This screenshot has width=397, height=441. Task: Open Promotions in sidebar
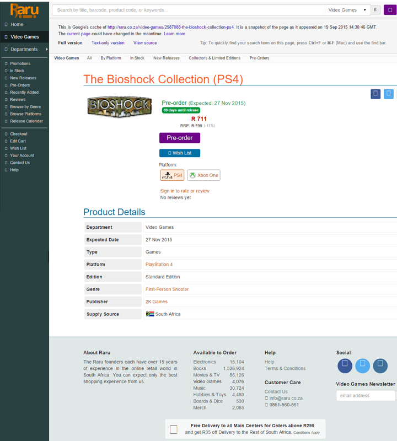tap(20, 63)
